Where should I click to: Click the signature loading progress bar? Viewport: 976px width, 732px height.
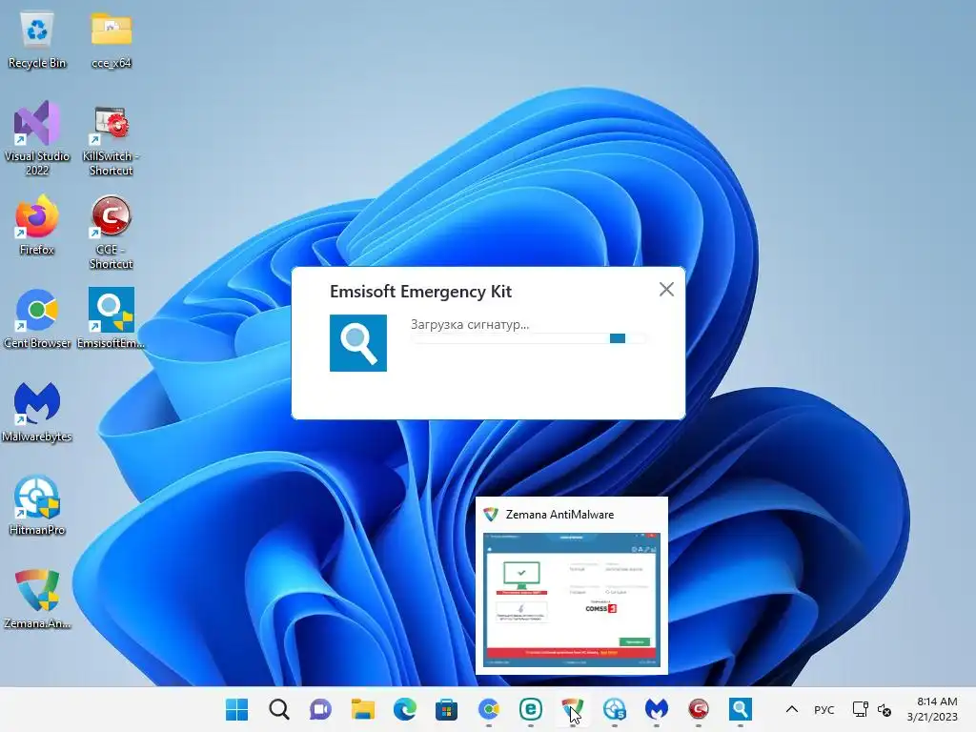(x=529, y=338)
